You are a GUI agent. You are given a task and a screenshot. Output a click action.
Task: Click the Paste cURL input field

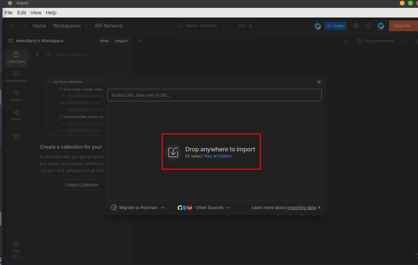(x=214, y=95)
